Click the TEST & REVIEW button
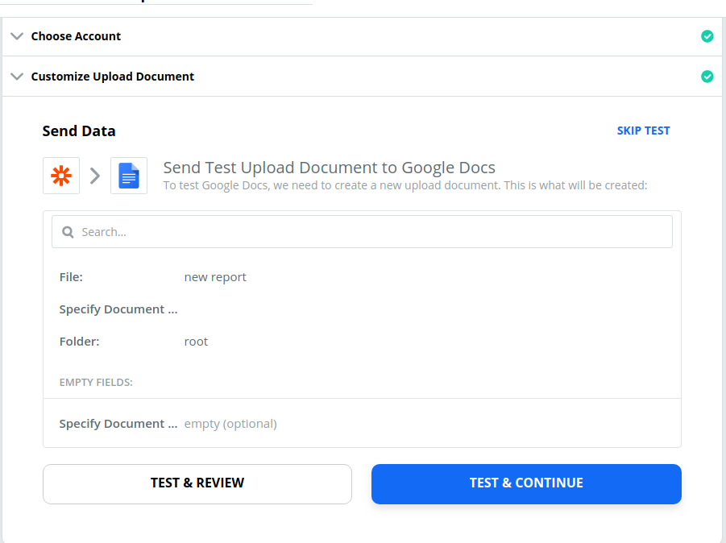Viewport: 726px width, 543px height. click(197, 483)
